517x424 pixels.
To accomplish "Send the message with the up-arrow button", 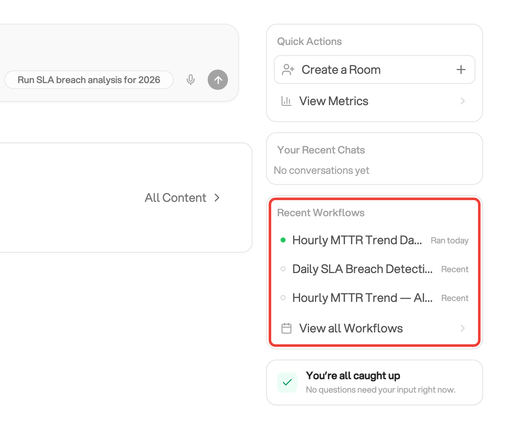I will (218, 80).
